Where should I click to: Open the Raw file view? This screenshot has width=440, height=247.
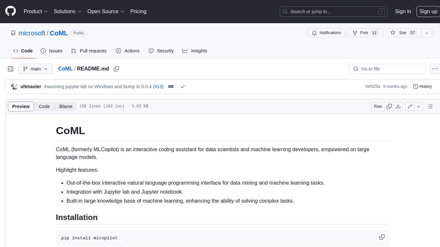pos(378,106)
